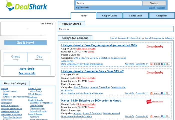
Task: Open the Children, Babies & Kids category
Action: tap(12, 109)
